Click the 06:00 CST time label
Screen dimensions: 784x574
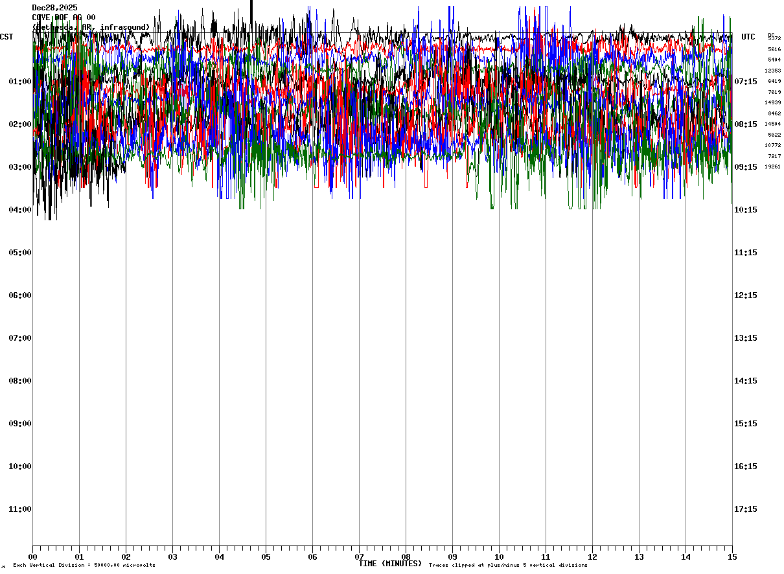tap(20, 295)
